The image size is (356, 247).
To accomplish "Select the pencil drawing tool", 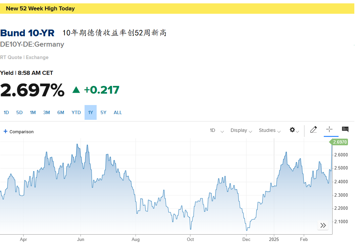I will [313, 130].
